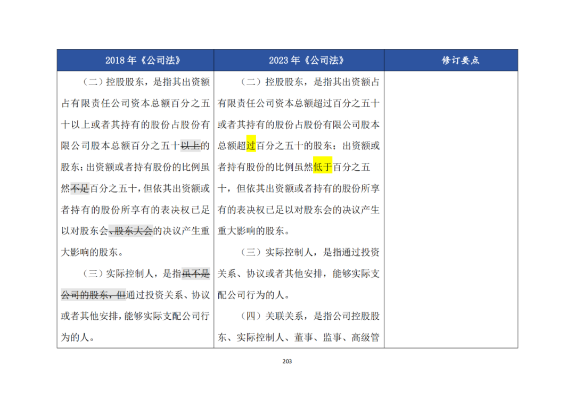Viewport: 575px width, 406px height.
Task: Click "（三）实际控制人" in the 2018 column
Action: point(118,274)
